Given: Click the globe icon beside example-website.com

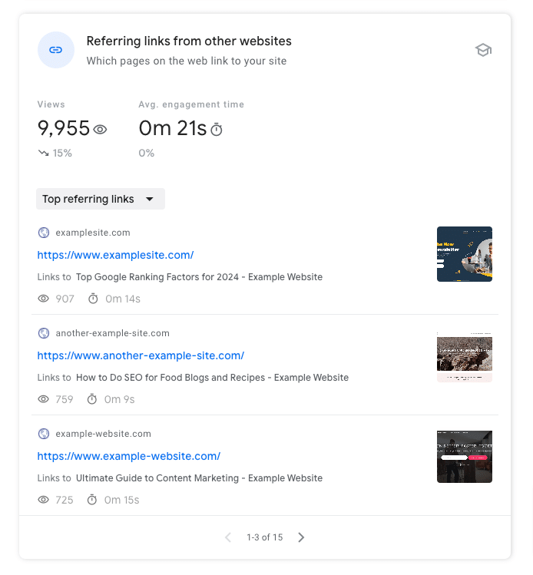Looking at the screenshot, I should pos(44,434).
